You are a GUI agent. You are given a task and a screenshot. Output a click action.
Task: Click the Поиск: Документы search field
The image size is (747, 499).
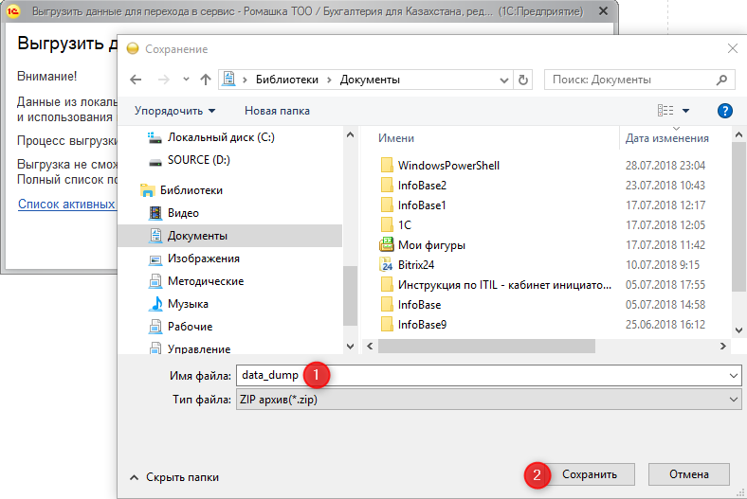[x=639, y=80]
